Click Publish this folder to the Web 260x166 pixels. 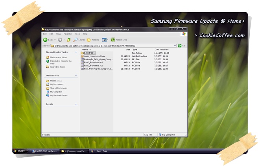61,62
